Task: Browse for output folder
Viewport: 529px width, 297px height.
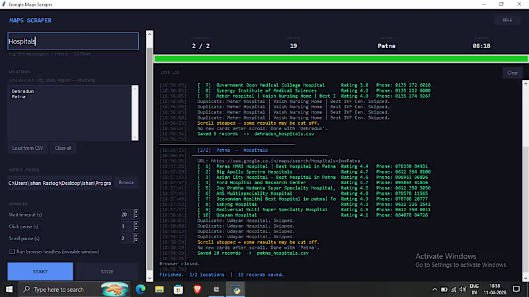Action: (126, 183)
